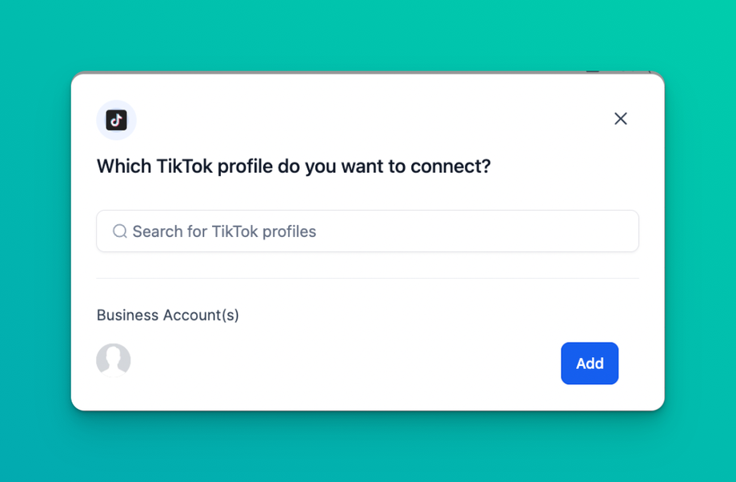This screenshot has width=736, height=482.
Task: Click the empty name area beside the avatar
Action: click(x=320, y=362)
